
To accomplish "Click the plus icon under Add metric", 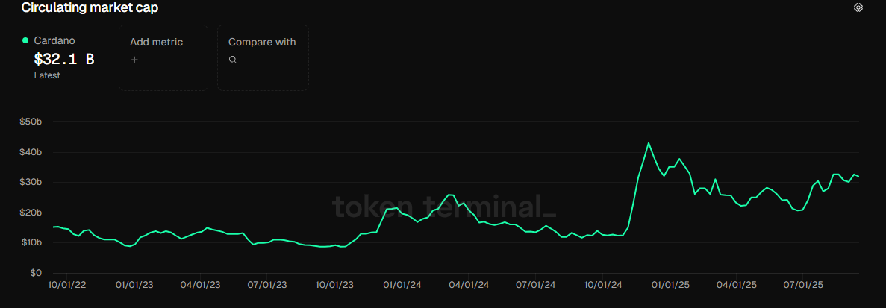I will [134, 60].
